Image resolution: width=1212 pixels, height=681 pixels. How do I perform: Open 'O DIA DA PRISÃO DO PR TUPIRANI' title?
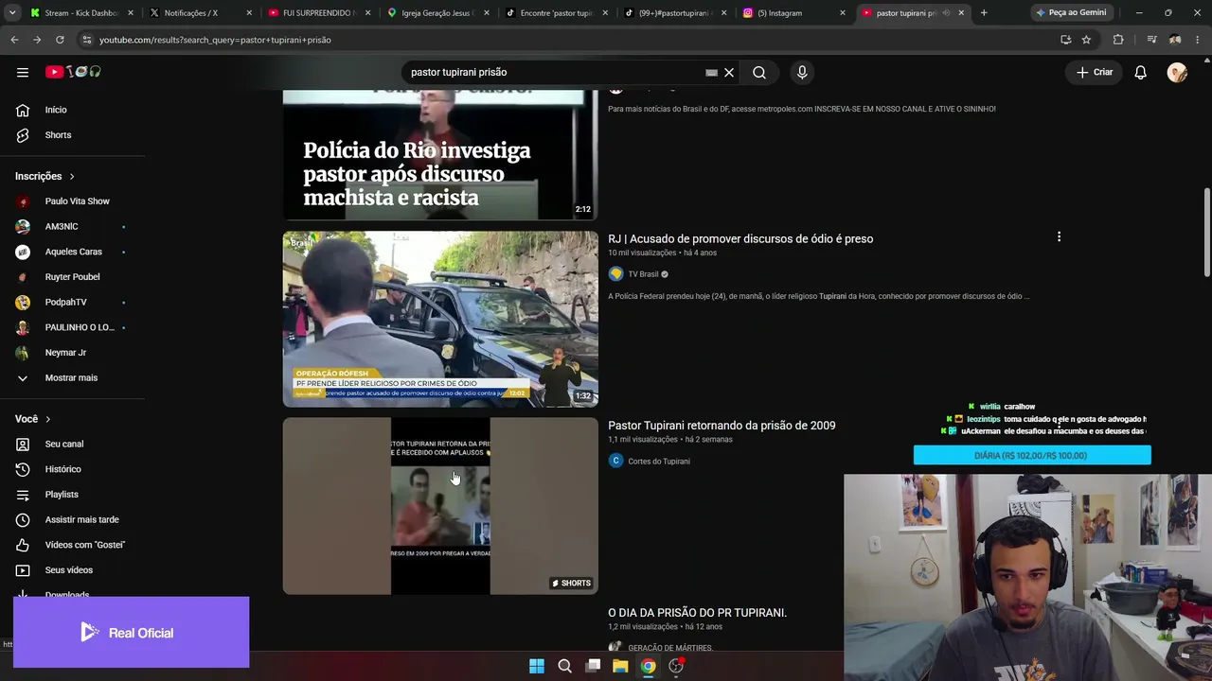pos(697,613)
